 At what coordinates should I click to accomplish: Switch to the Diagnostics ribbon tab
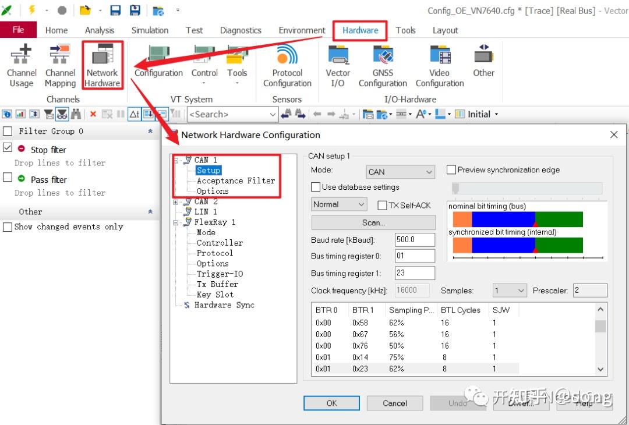point(241,30)
